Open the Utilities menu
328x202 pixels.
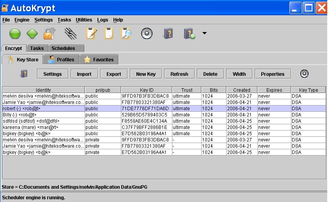coord(84,20)
